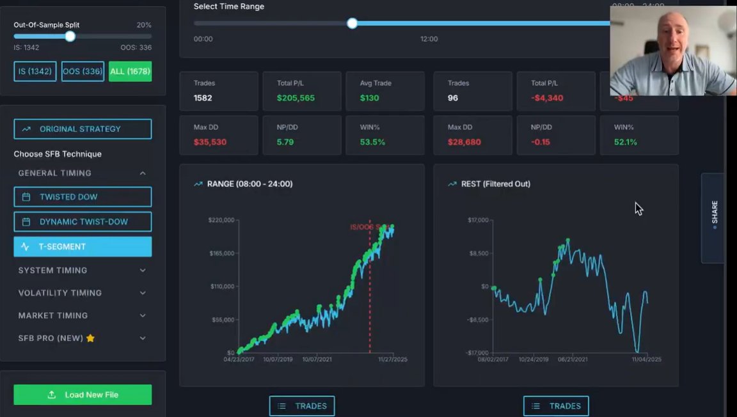Screen dimensions: 737x417
Task: Select the T-Segment technique
Action: [x=83, y=246]
